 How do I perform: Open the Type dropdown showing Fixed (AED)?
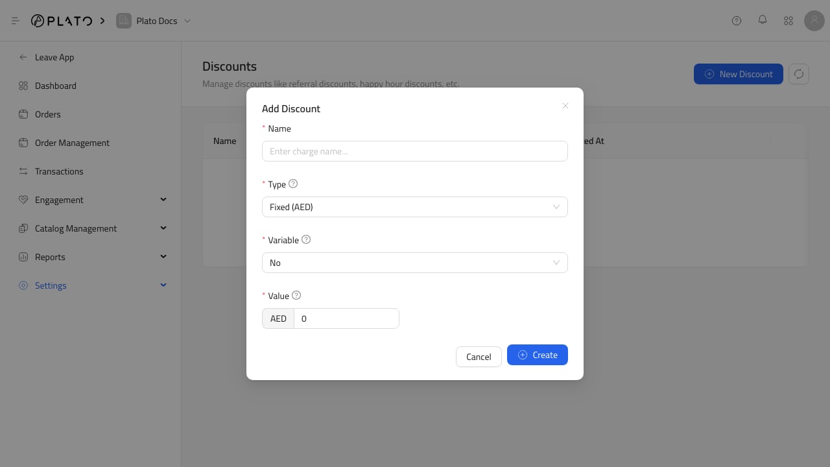click(415, 207)
